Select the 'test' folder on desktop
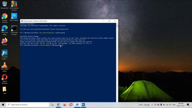Image resolution: width=192 pixels, height=108 pixels. click(x=4, y=90)
